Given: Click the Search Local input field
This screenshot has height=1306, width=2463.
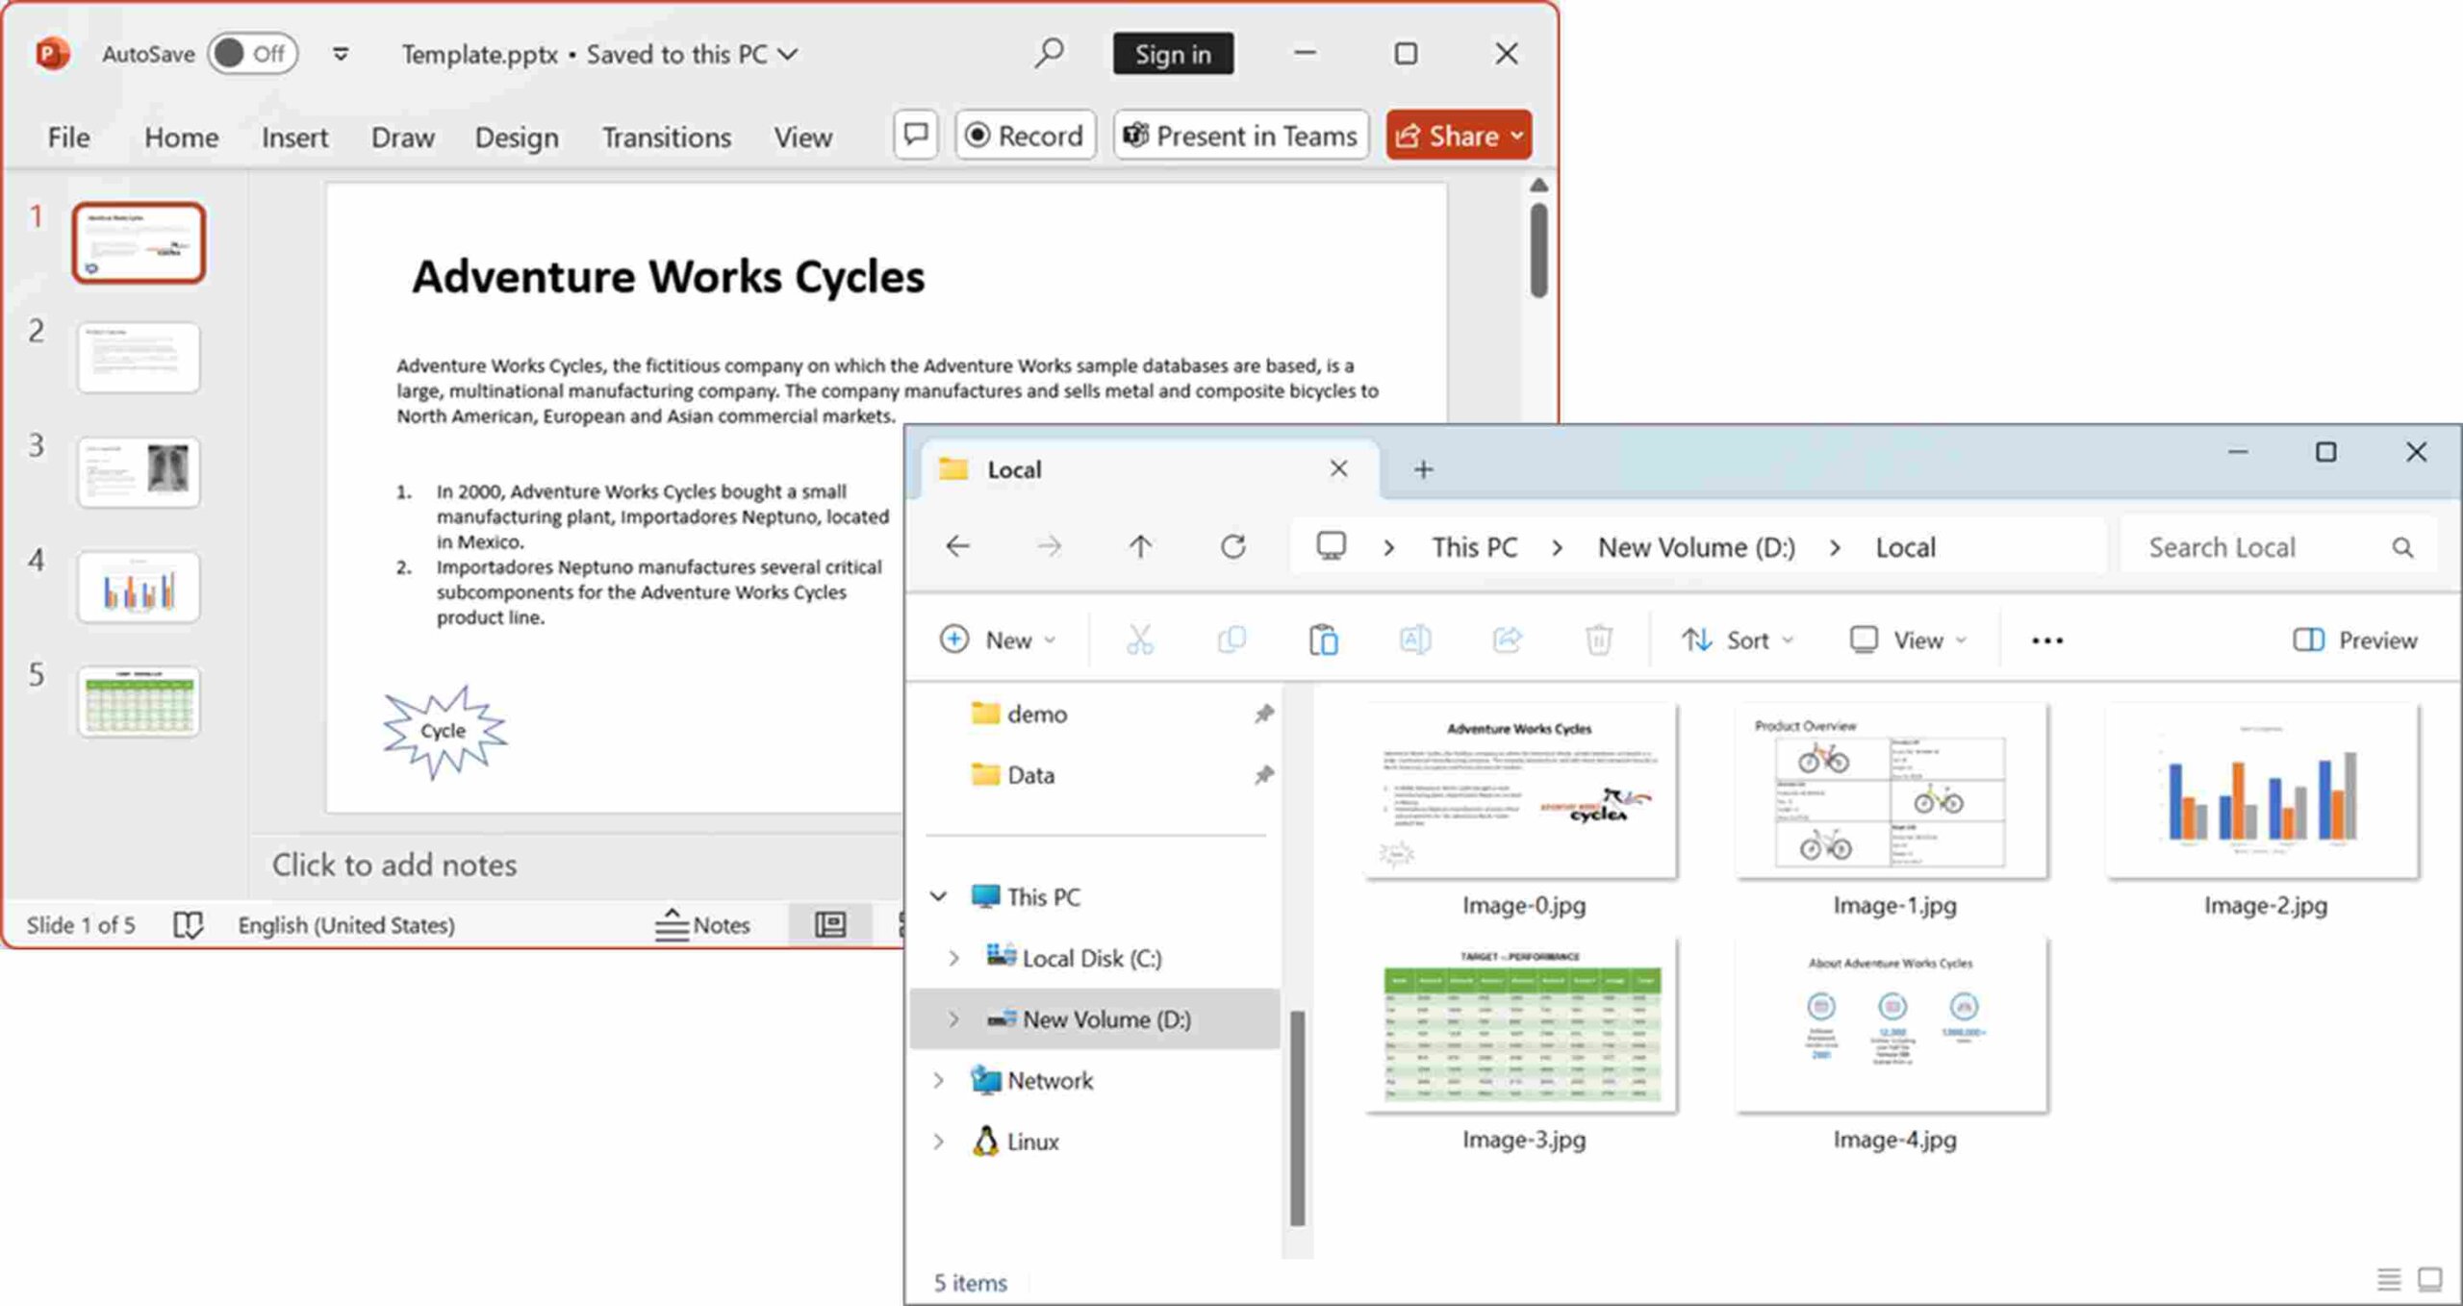Looking at the screenshot, I should (2278, 547).
